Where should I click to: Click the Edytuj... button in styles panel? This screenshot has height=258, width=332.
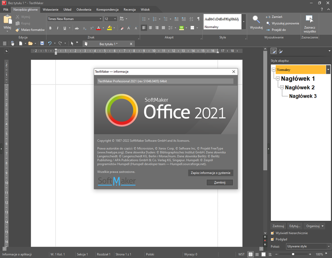click(x=295, y=226)
